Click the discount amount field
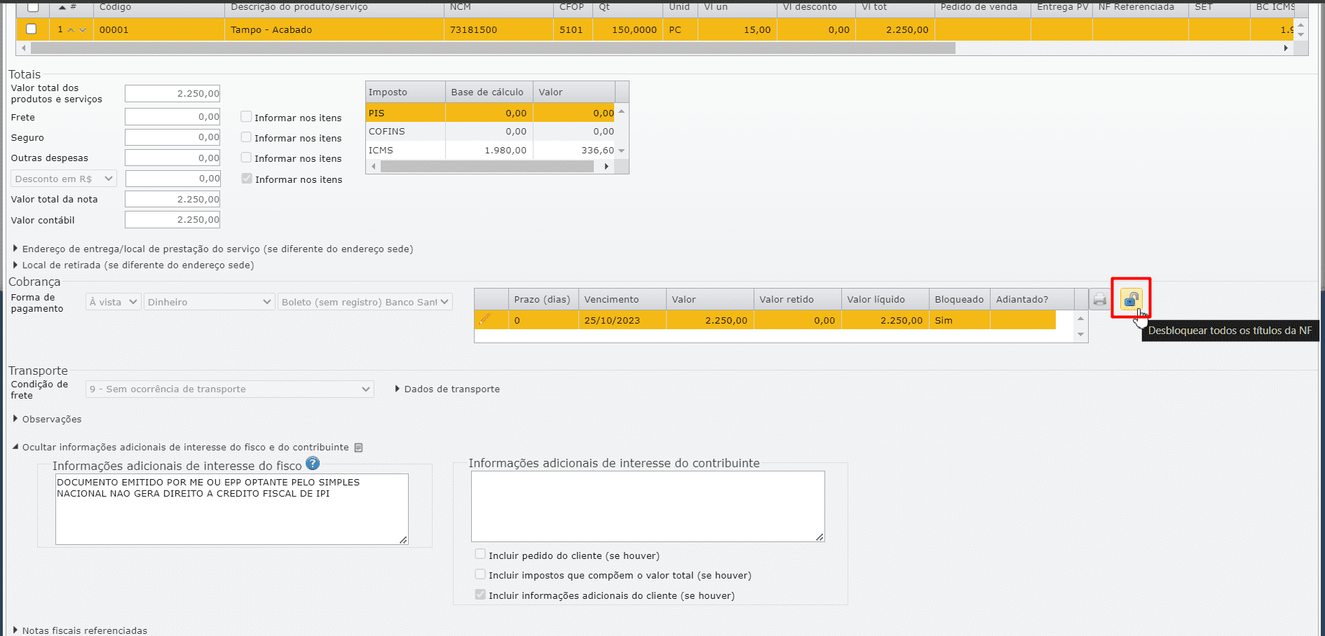Image resolution: width=1325 pixels, height=636 pixels. tap(172, 179)
